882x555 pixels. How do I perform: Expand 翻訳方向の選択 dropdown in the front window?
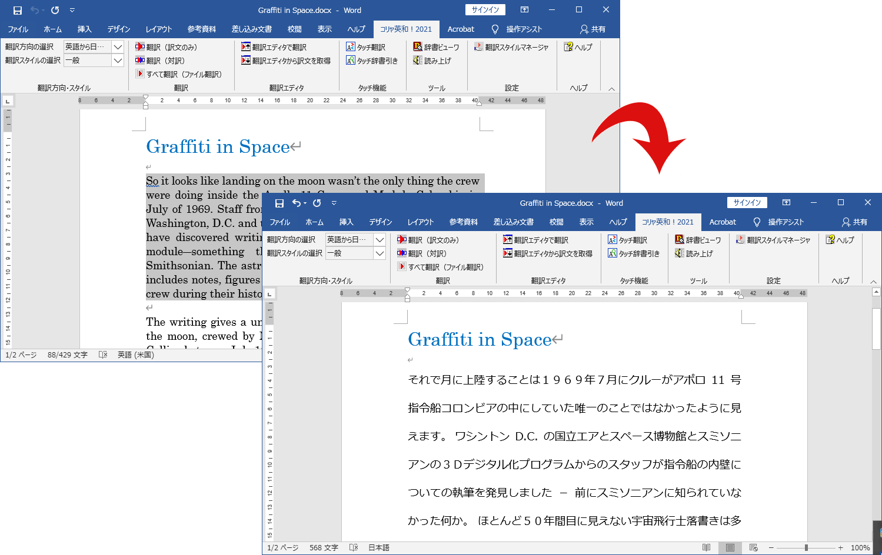(x=380, y=240)
